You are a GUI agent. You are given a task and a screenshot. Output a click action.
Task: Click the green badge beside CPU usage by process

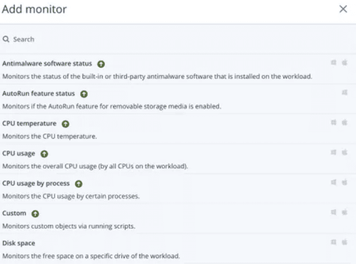pyautogui.click(x=79, y=184)
